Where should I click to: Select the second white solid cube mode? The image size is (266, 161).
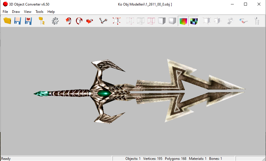pyautogui.click(x=172, y=21)
